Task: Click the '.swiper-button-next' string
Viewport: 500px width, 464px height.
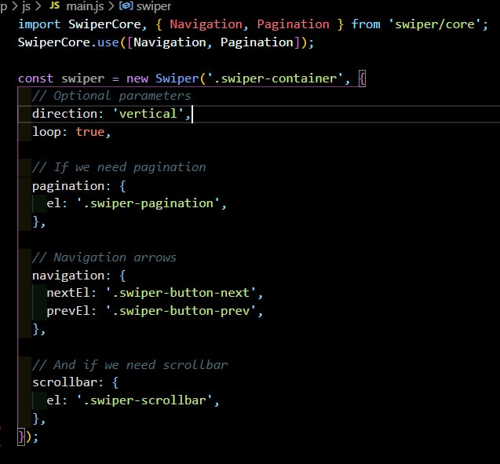Action: (181, 293)
